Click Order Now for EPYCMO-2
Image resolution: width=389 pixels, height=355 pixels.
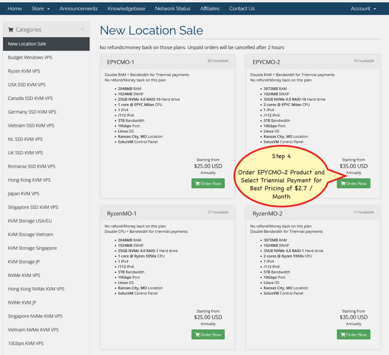coord(353,183)
